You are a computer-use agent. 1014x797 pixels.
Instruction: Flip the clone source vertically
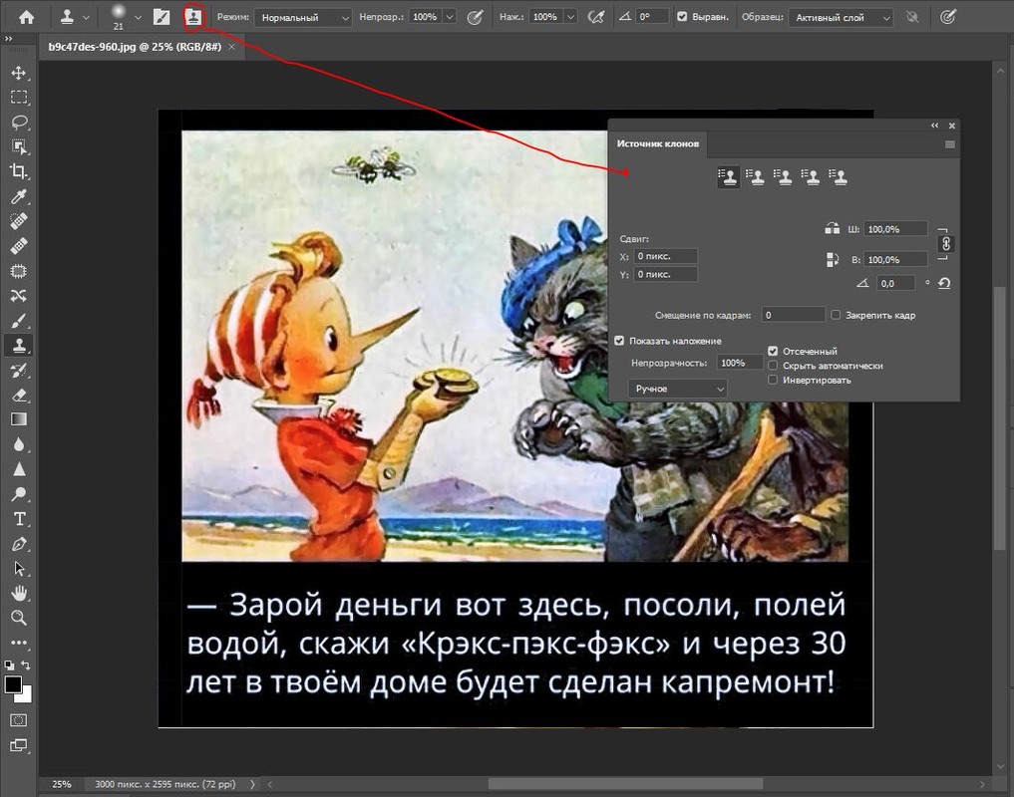pos(833,260)
